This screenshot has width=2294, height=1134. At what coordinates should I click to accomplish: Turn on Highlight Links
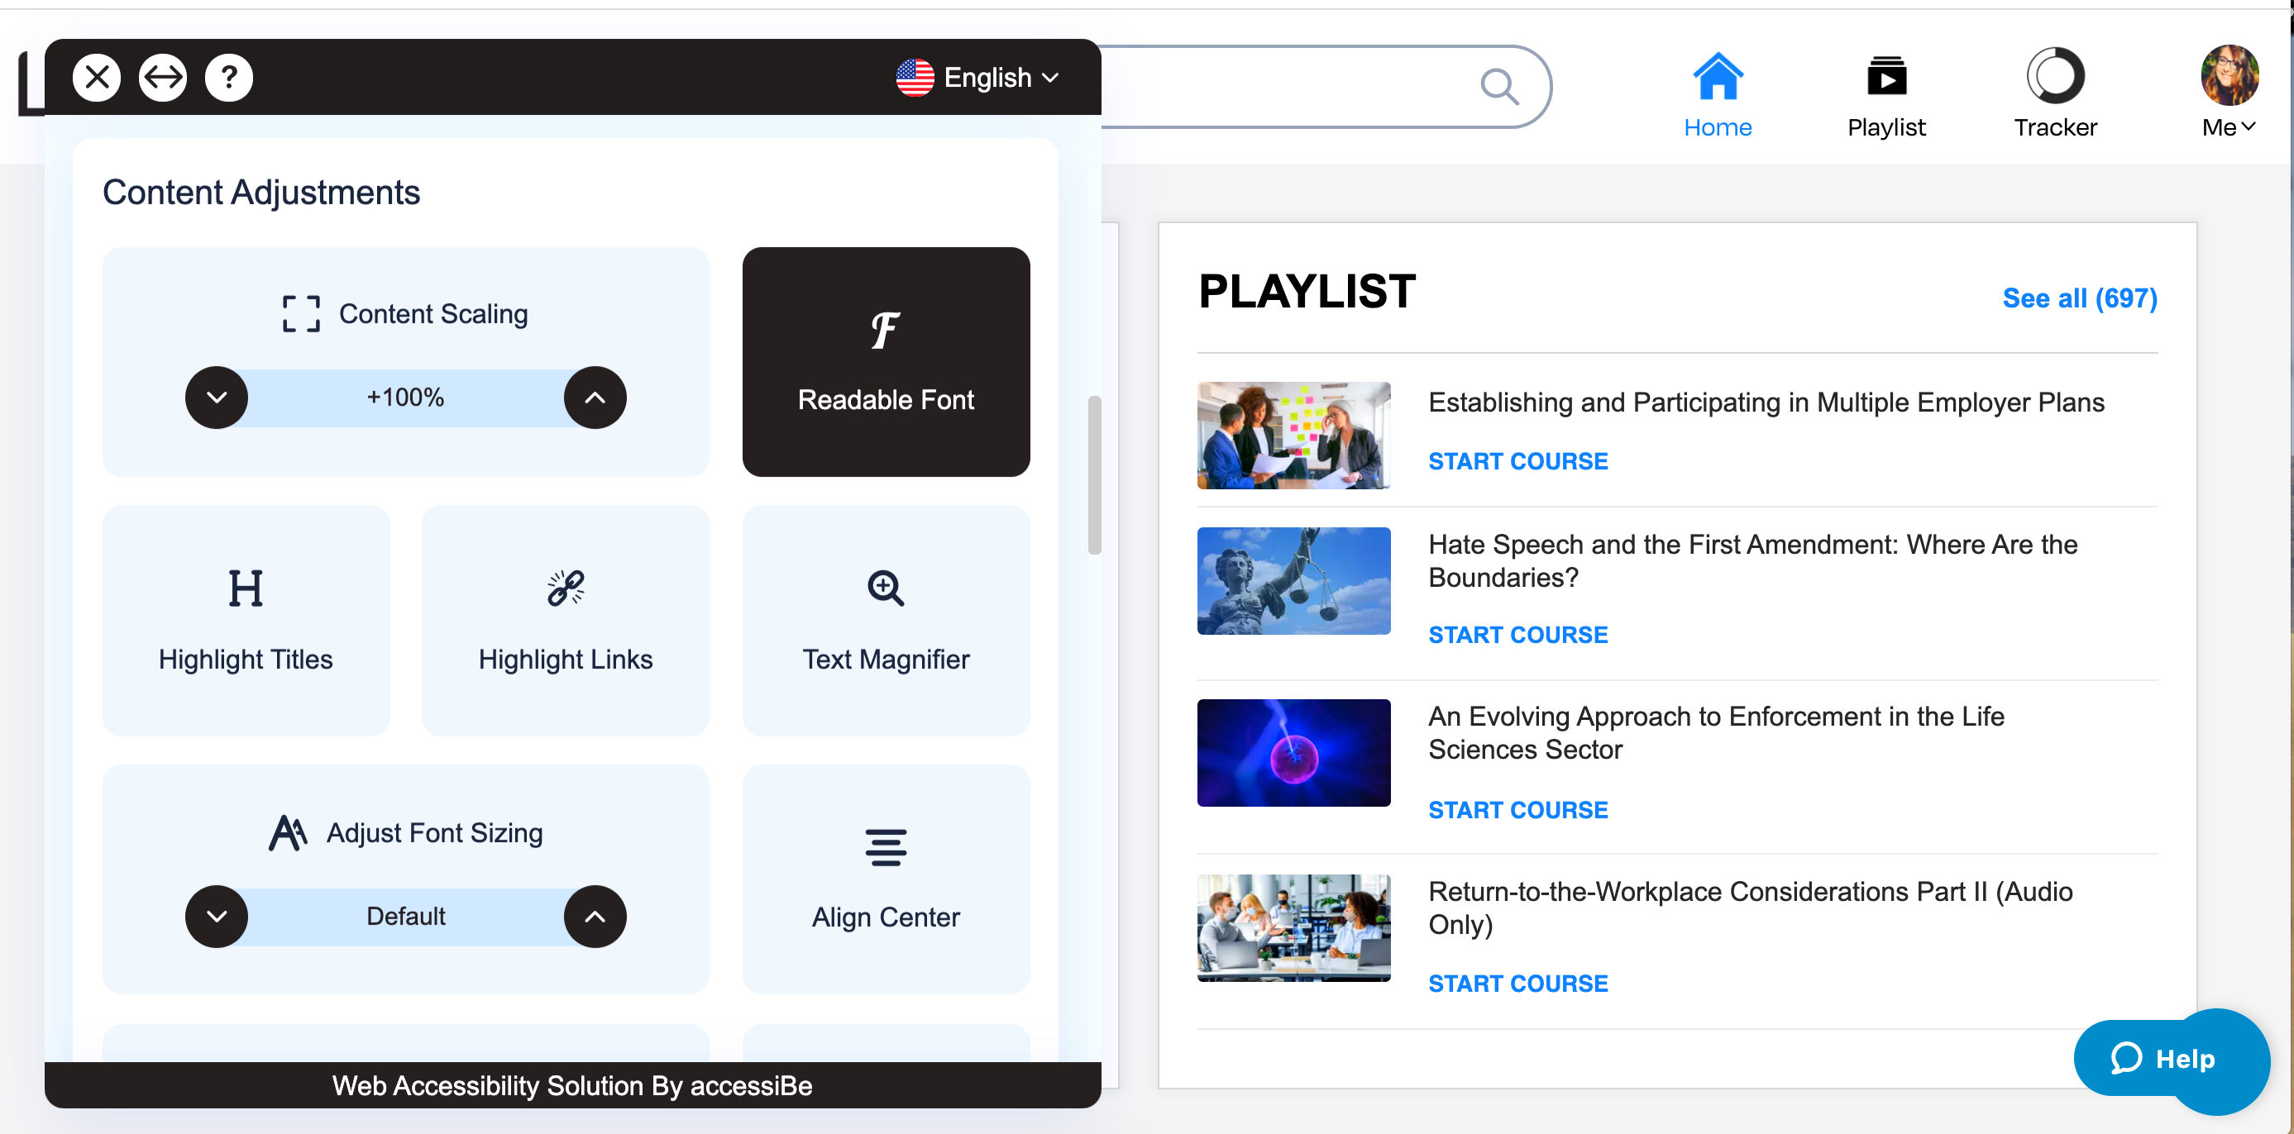click(x=566, y=621)
